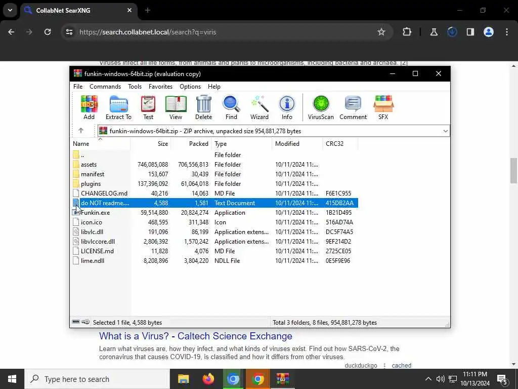Expand the archive path dropdown
Screen dimensions: 518x389
(445, 131)
